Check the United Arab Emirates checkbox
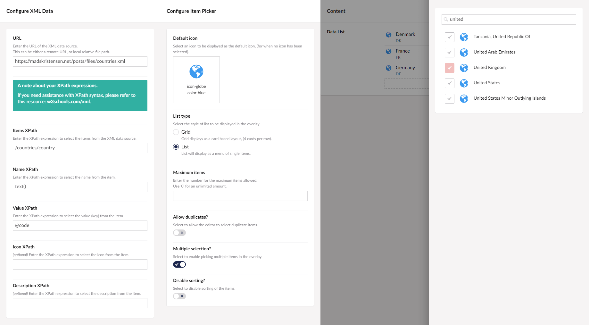Screen dimensions: 589x325 (450, 53)
